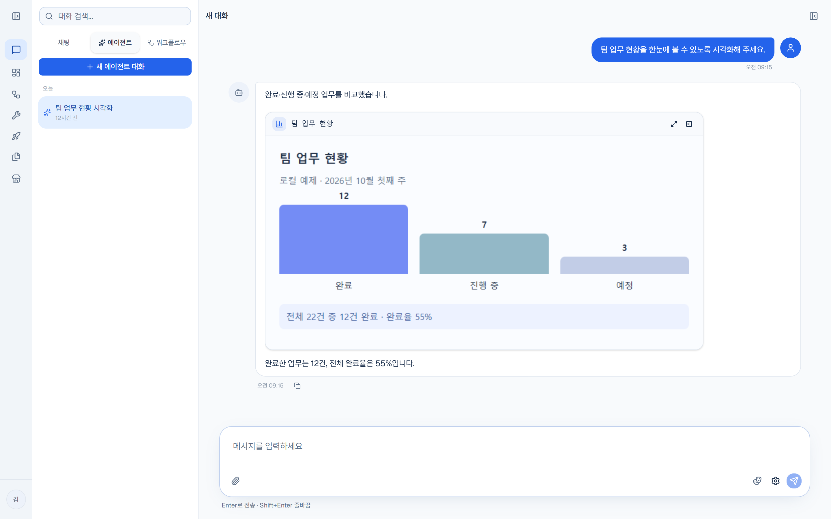Copy the assistant's response
Viewport: 831px width, 519px height.
coord(297,386)
